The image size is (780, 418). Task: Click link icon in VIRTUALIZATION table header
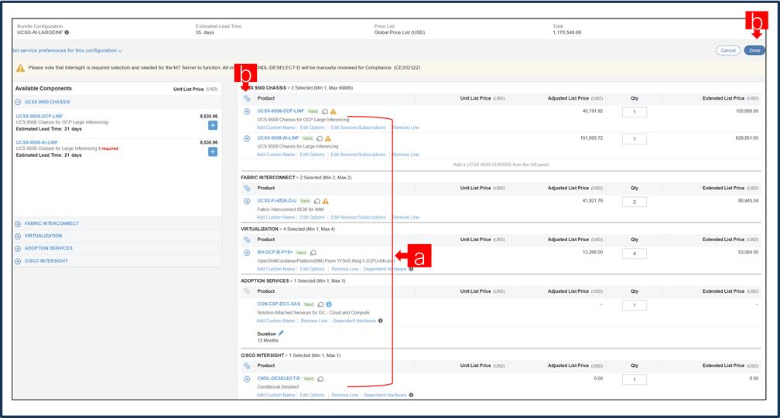247,240
